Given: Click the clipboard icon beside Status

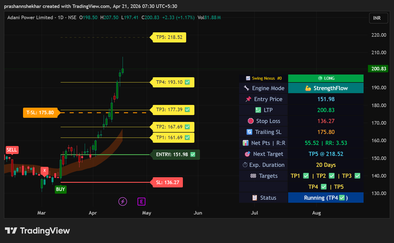Looking at the screenshot, I should pos(254,198).
